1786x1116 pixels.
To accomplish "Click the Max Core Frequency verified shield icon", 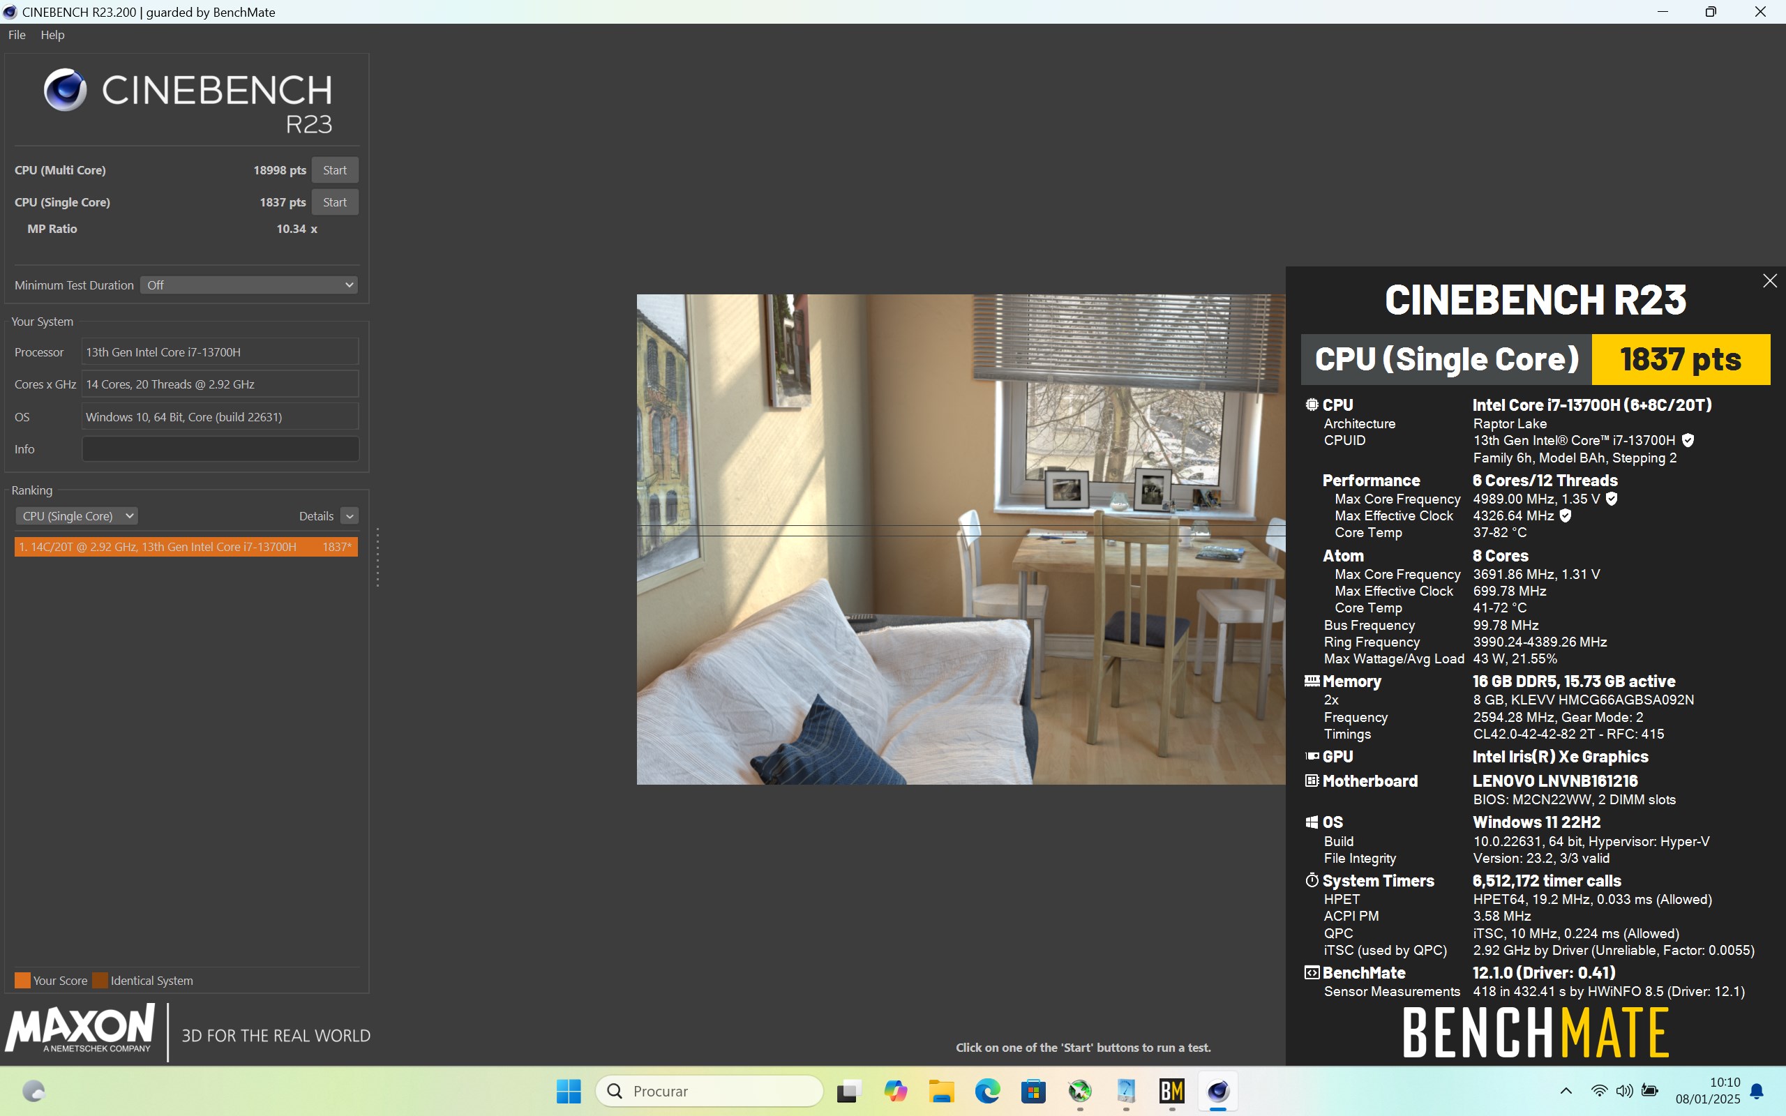I will (x=1612, y=499).
